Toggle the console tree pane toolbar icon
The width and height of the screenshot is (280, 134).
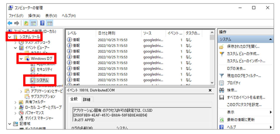pos(33,23)
